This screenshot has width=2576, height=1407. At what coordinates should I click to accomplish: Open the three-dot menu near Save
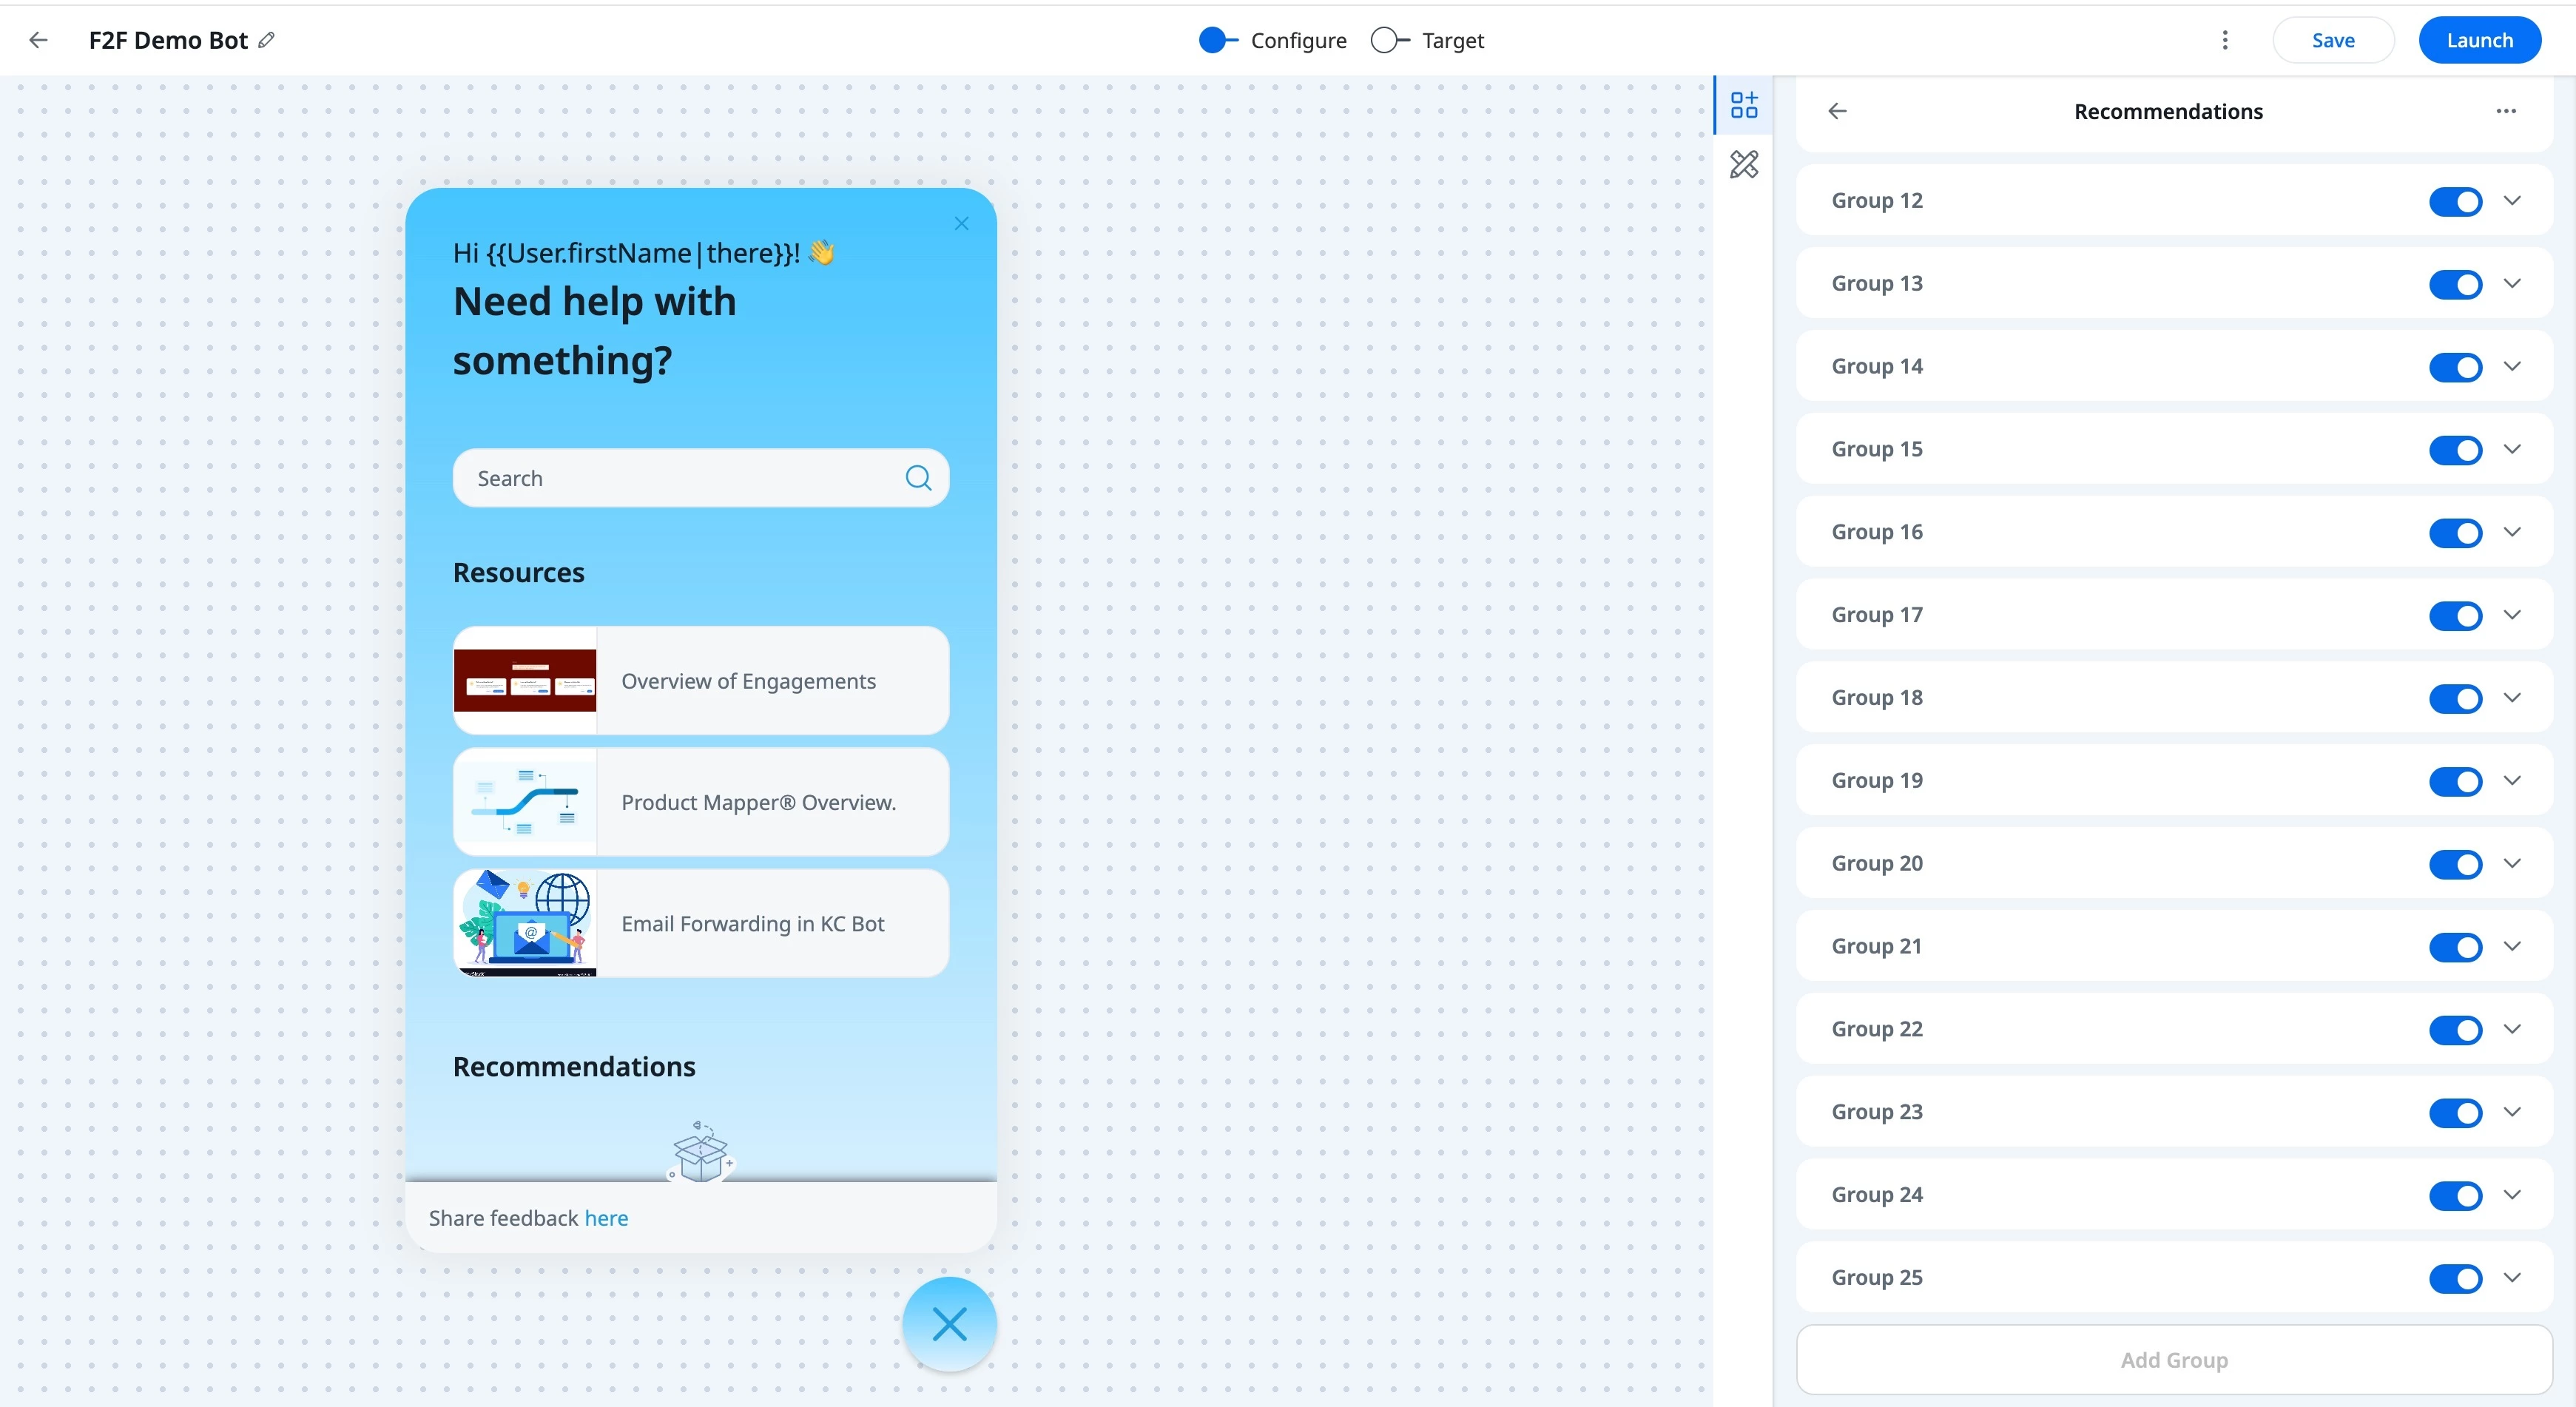coord(2225,40)
